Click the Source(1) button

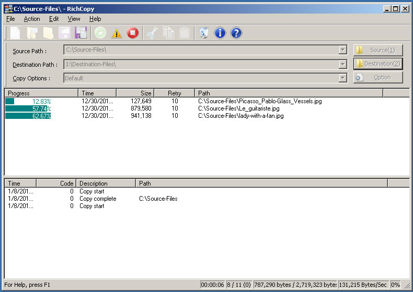click(x=378, y=50)
